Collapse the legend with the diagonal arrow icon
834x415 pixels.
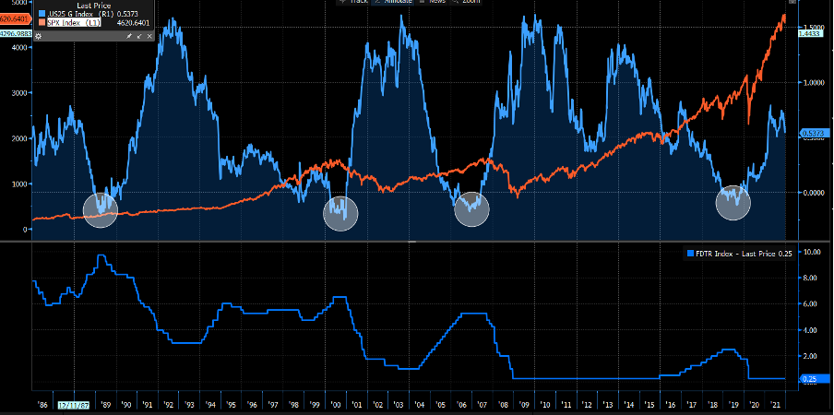(x=139, y=36)
